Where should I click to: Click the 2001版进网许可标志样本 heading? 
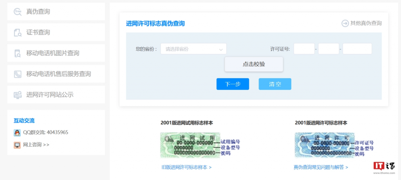tap(321, 123)
